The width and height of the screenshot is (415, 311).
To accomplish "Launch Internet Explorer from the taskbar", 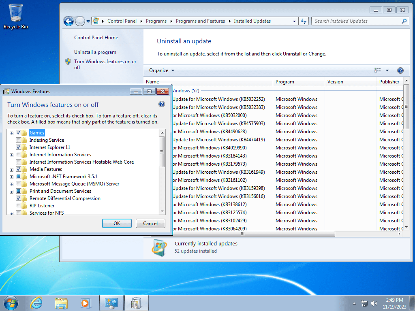I will 36,303.
